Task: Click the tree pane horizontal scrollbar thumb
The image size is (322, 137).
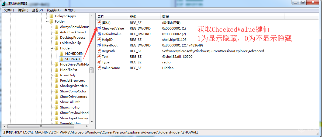Action: tap(41, 126)
